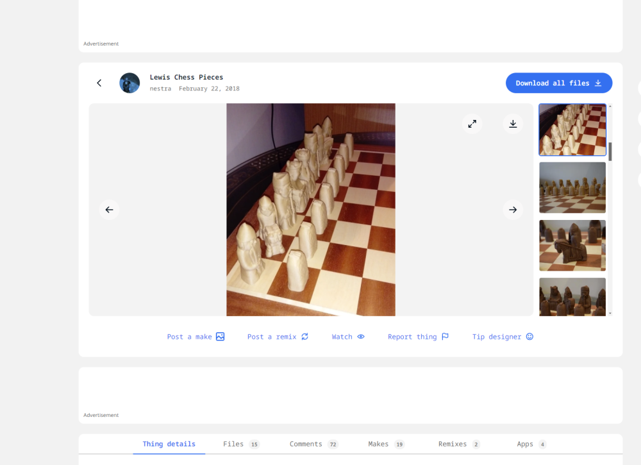The height and width of the screenshot is (465, 641).
Task: Open the nestra author link
Action: pos(160,89)
